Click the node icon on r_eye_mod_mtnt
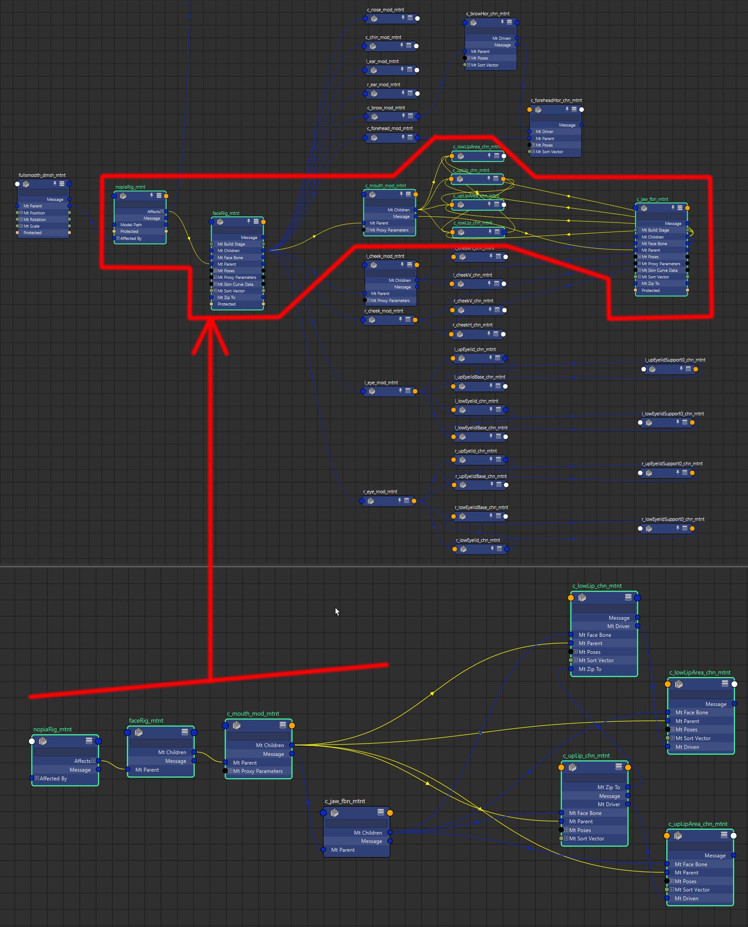Image resolution: width=748 pixels, height=927 pixels. coord(371,501)
